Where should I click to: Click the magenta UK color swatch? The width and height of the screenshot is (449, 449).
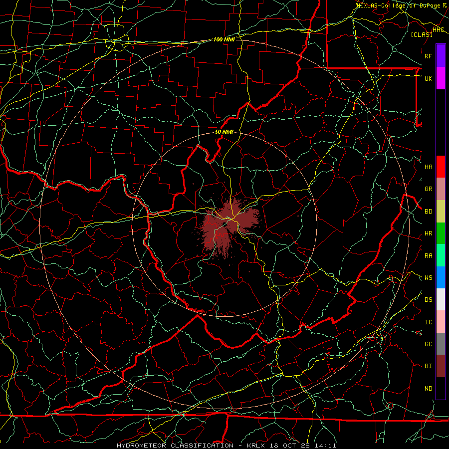click(441, 78)
